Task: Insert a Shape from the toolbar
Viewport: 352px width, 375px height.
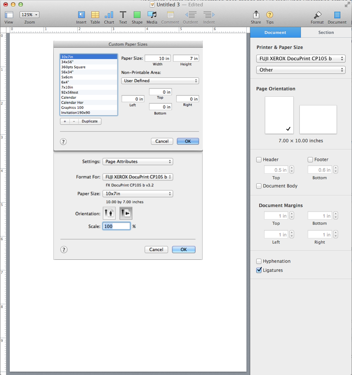Action: (x=137, y=15)
